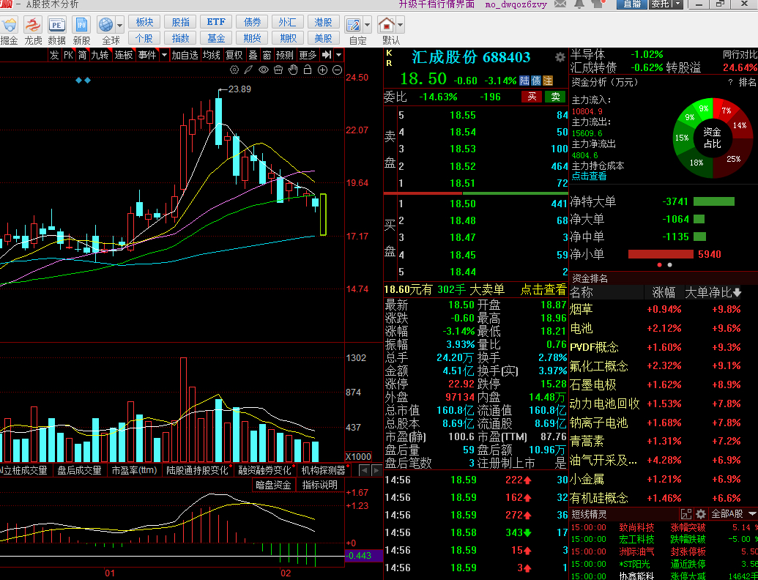Toggle the 简 simplified view
Screen dimensions: 758x580
click(82, 55)
